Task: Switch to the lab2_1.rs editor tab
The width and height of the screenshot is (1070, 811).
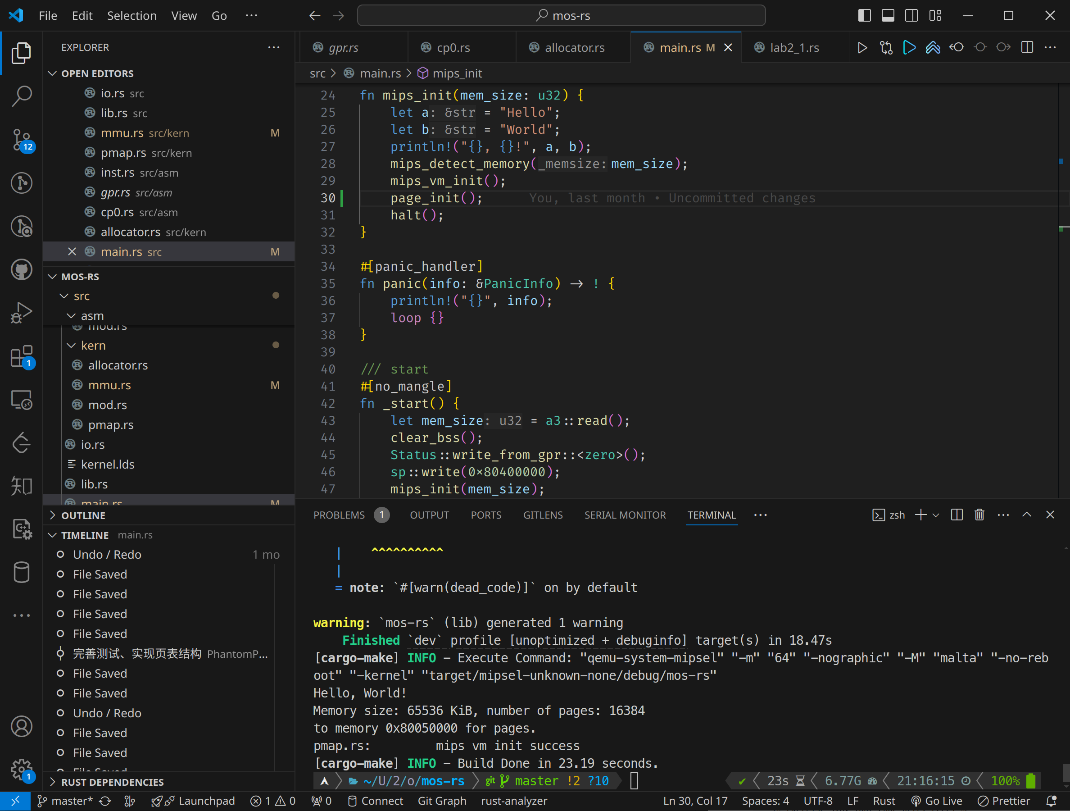Action: pyautogui.click(x=794, y=47)
